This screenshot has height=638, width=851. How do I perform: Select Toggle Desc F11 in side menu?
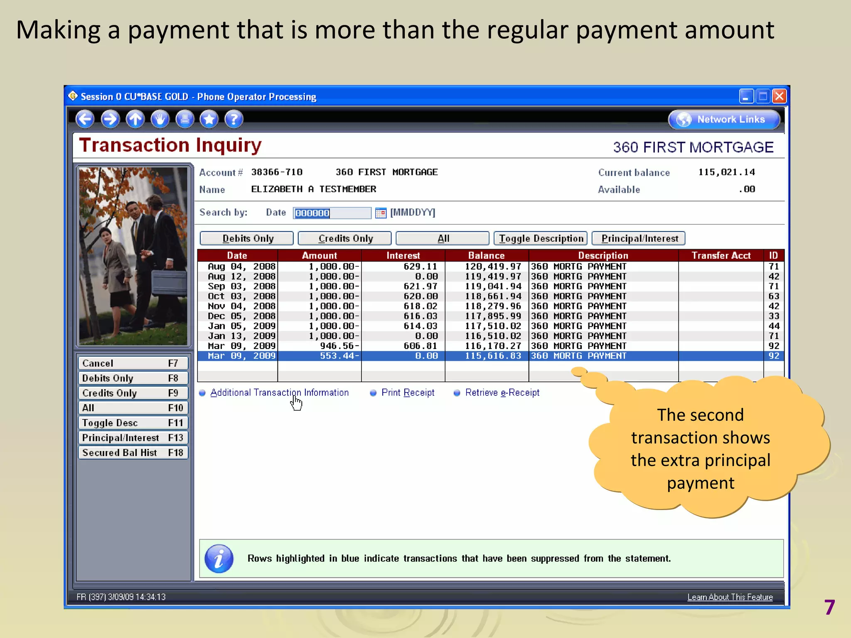pos(133,423)
